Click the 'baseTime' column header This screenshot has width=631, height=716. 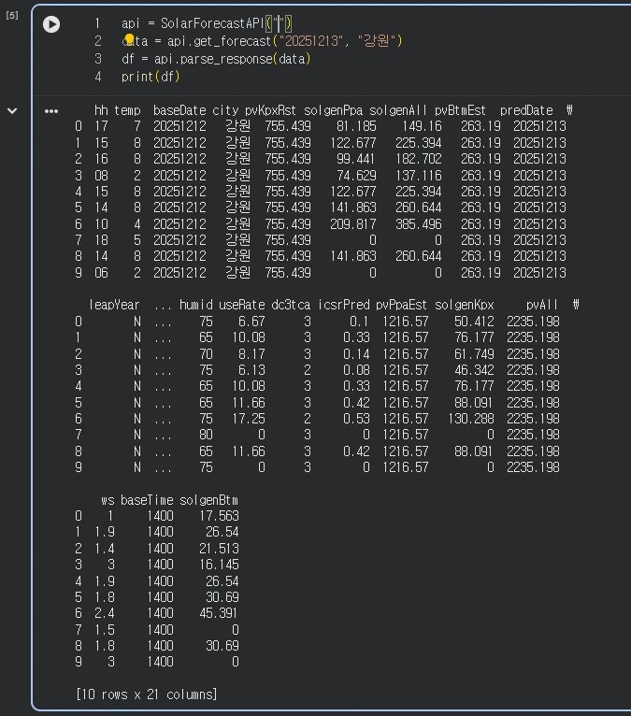click(x=147, y=500)
